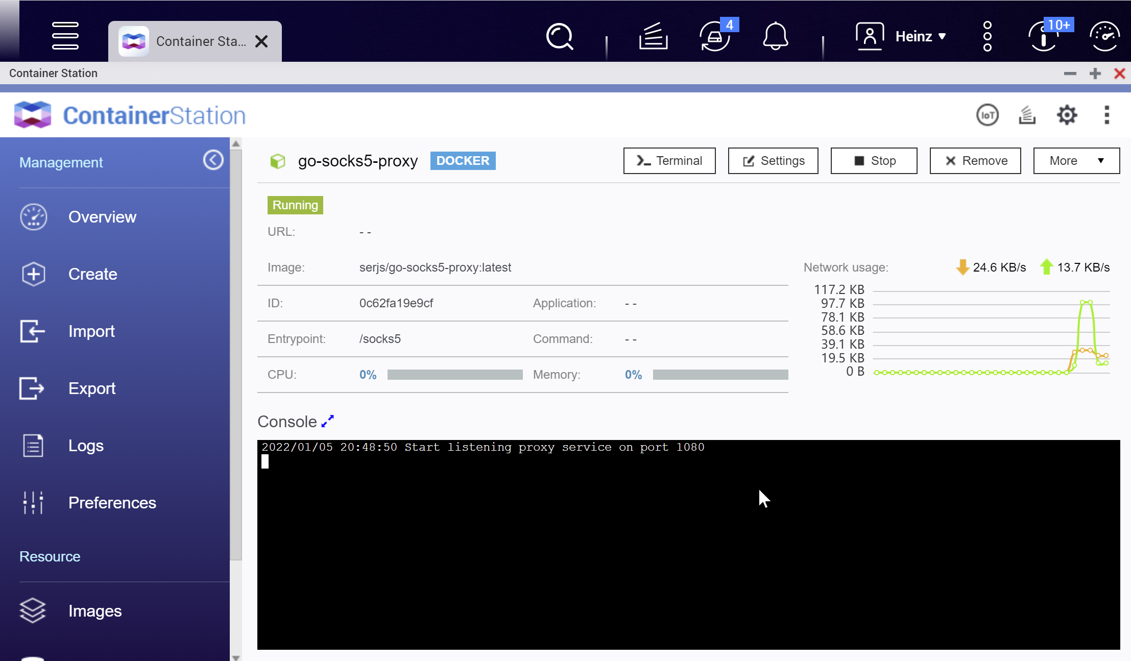
Task: Go to Overview in sidebar
Action: (102, 217)
